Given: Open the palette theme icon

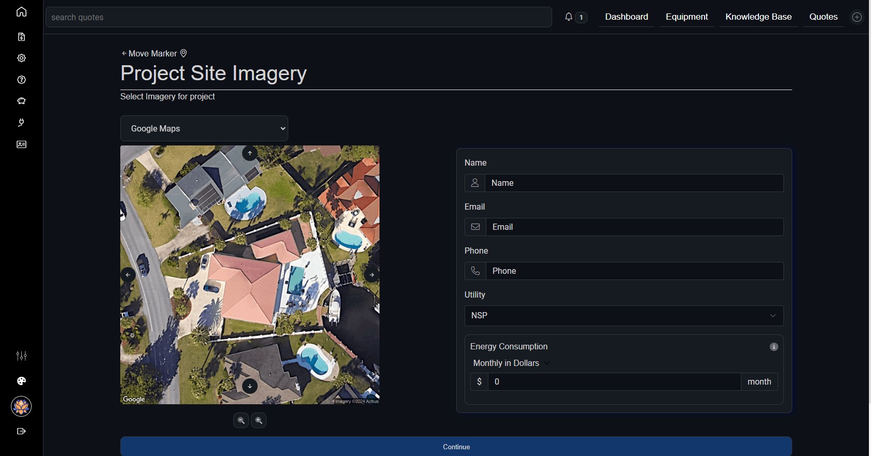Looking at the screenshot, I should click(21, 381).
